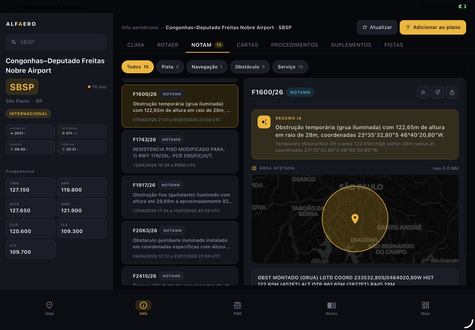
Task: Switch to the CLIMA tab
Action: coord(136,45)
